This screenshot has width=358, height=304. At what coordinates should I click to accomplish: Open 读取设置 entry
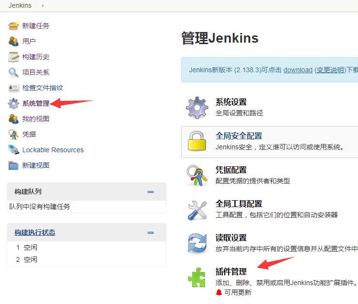[x=231, y=238]
